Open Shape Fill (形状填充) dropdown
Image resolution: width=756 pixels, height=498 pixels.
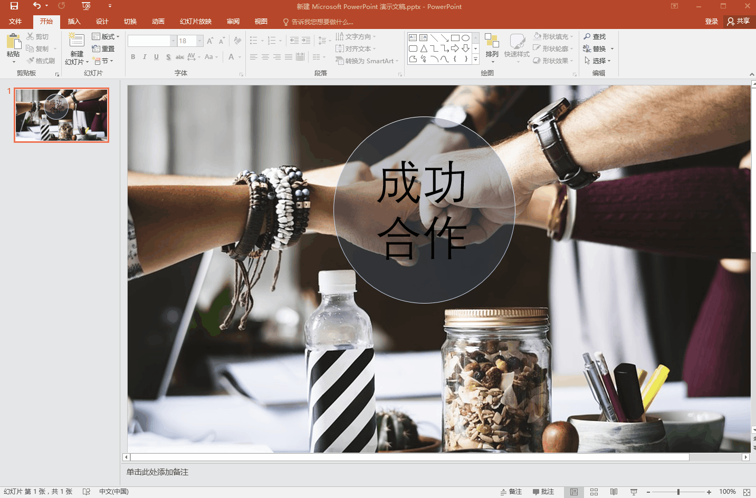553,36
